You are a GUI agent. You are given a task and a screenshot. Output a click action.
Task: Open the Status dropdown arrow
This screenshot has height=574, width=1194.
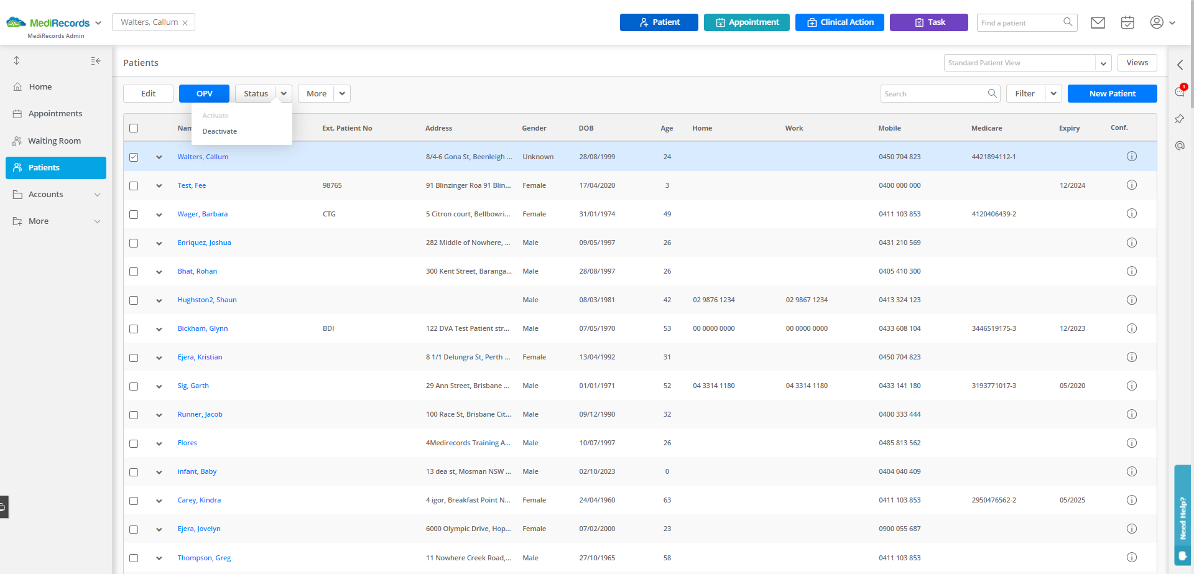tap(284, 93)
